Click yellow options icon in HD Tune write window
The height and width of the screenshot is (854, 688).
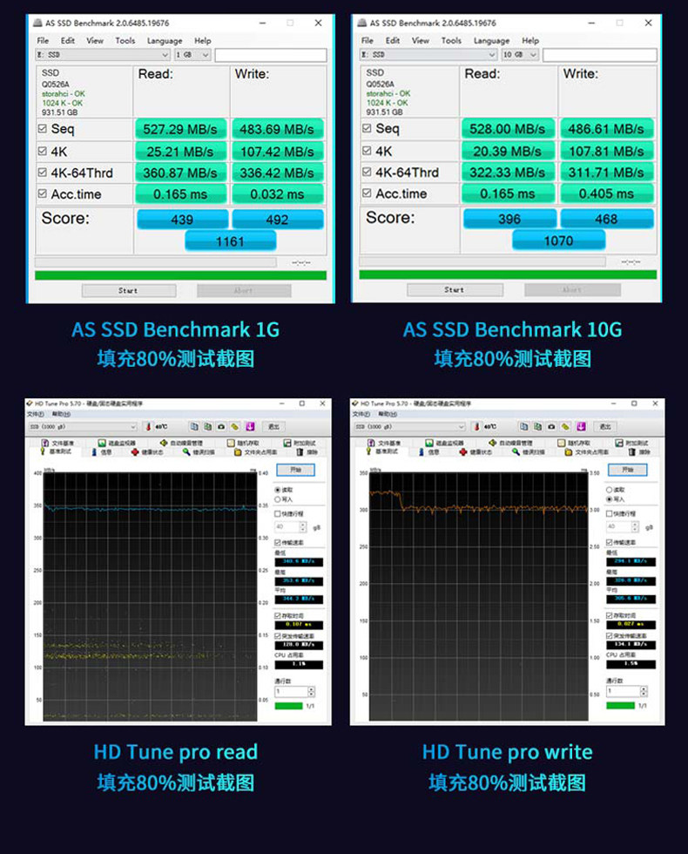click(x=566, y=426)
